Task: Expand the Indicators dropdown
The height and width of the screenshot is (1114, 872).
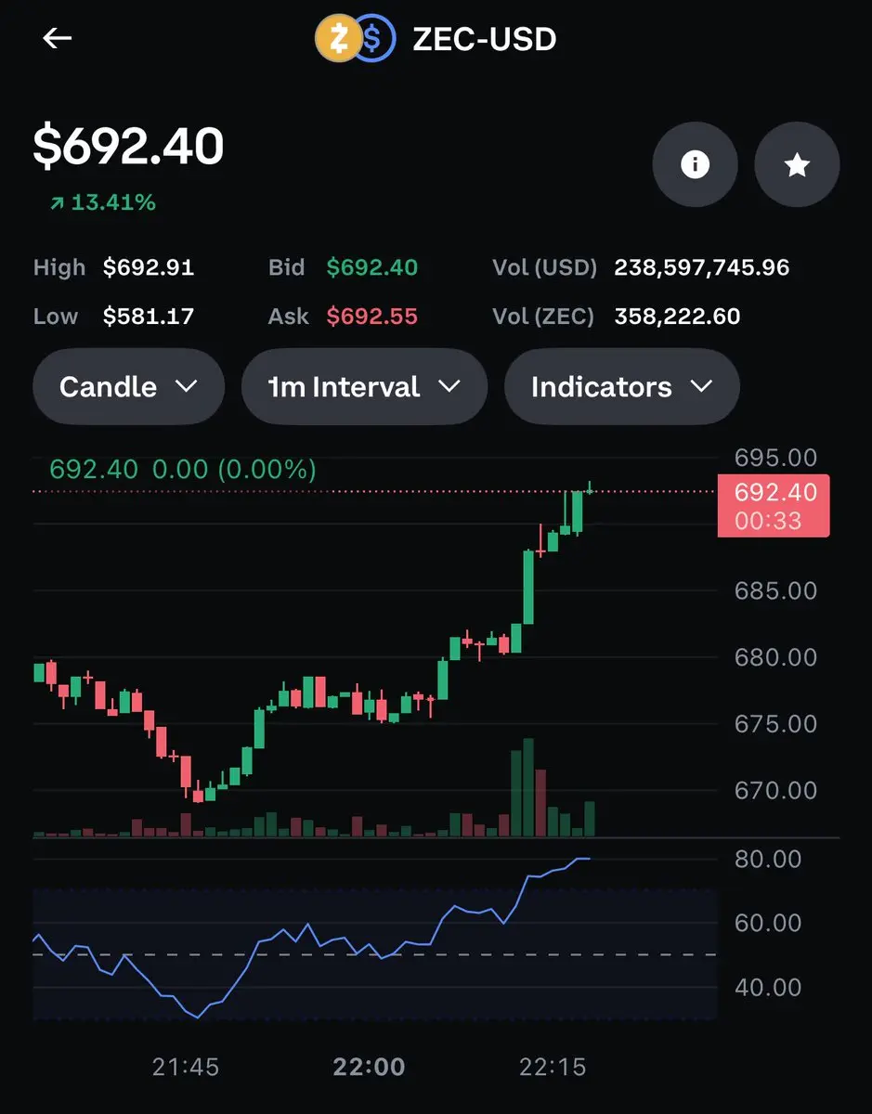Action: (621, 386)
